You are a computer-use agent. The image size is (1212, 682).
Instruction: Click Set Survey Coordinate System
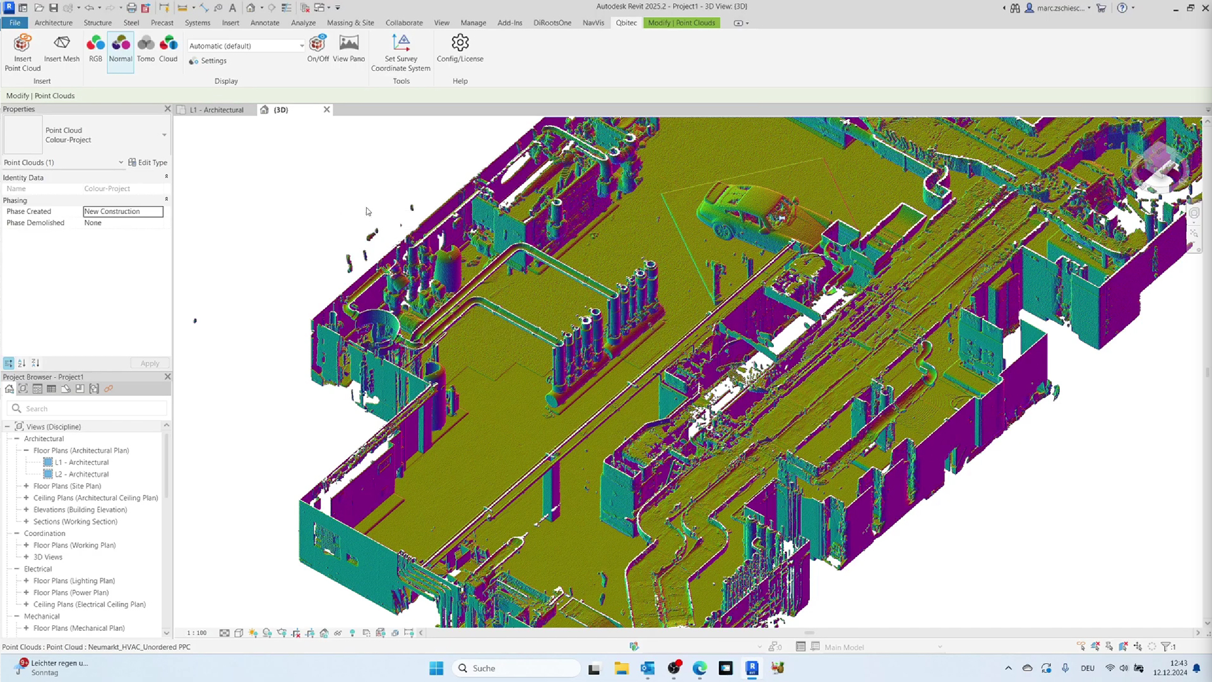coord(401,52)
